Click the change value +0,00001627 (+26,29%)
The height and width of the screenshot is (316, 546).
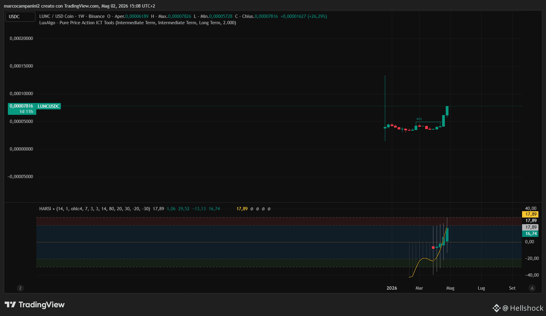304,16
